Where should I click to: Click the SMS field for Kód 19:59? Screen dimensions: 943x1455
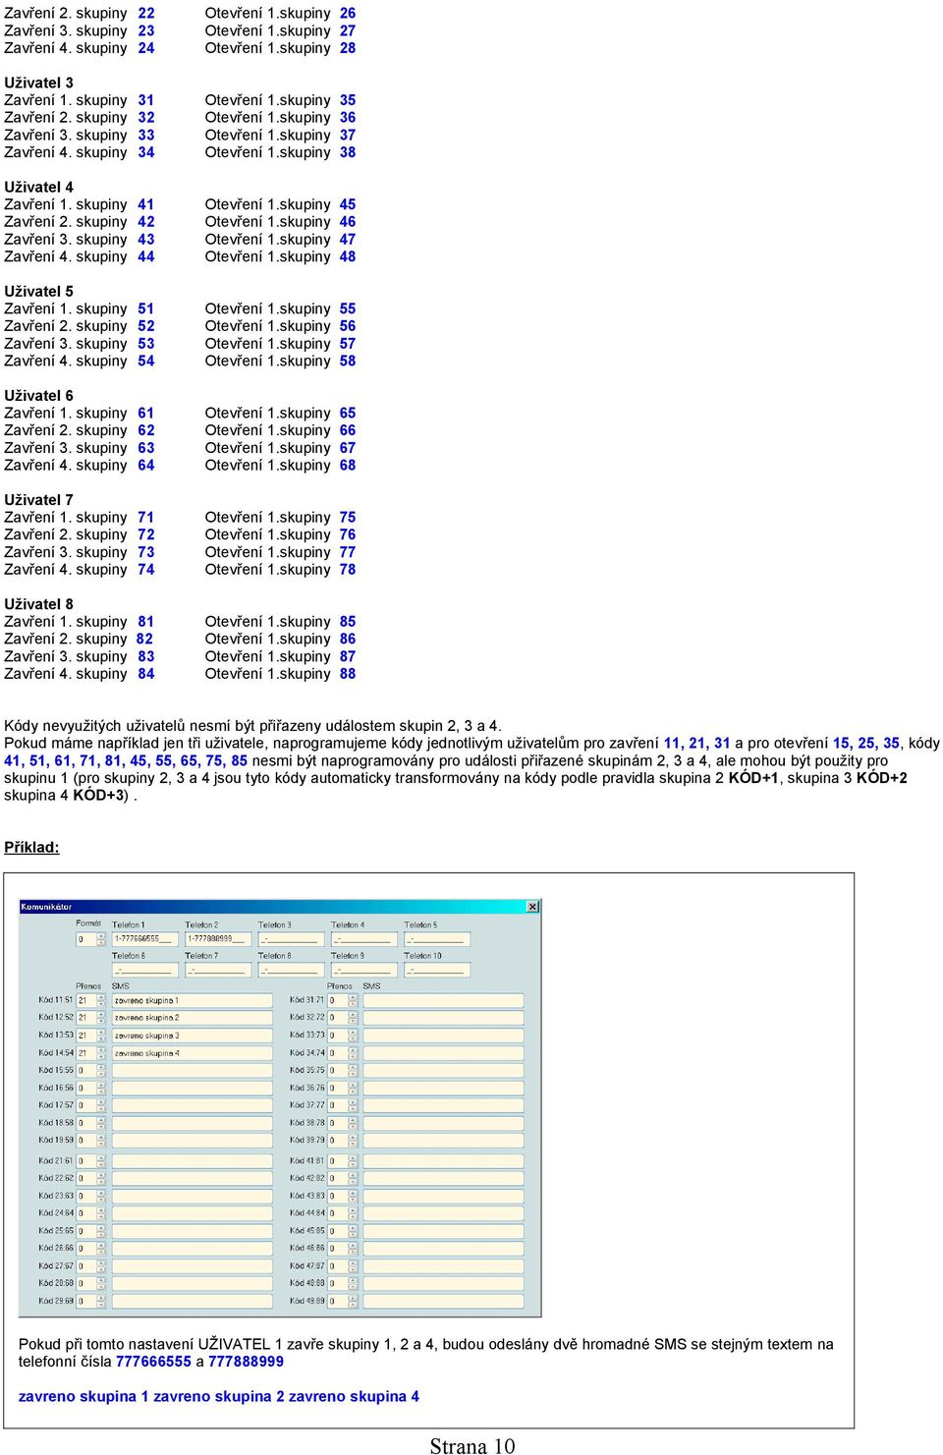[x=193, y=1141]
